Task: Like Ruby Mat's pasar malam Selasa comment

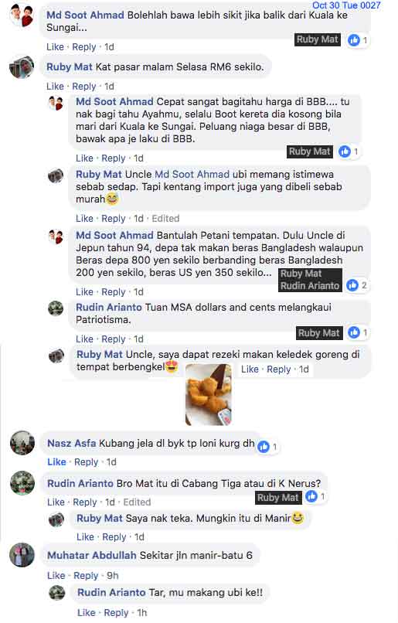Action: click(x=55, y=87)
